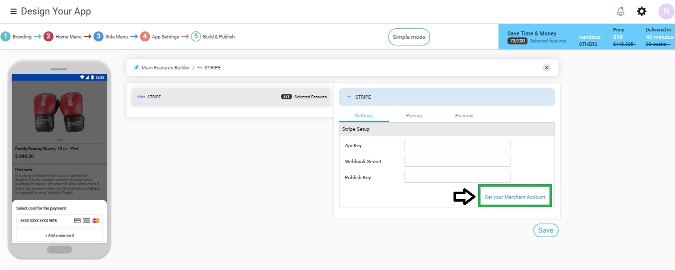
Task: Click the 73/200 selected features counter
Action: [x=517, y=41]
